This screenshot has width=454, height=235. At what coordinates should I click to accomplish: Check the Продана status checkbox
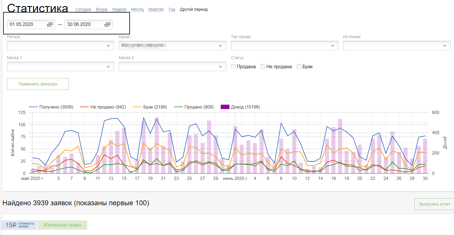point(233,66)
